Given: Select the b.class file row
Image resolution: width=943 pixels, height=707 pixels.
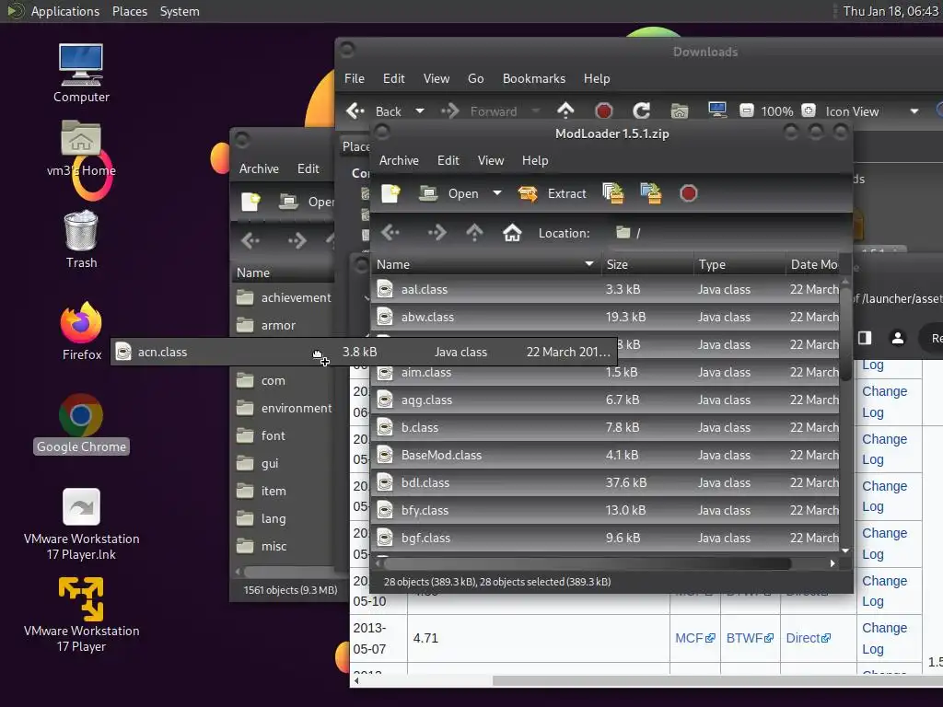Looking at the screenshot, I should pyautogui.click(x=605, y=427).
